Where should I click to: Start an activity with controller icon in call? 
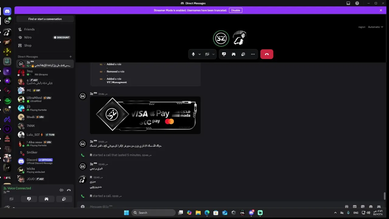pyautogui.click(x=233, y=54)
